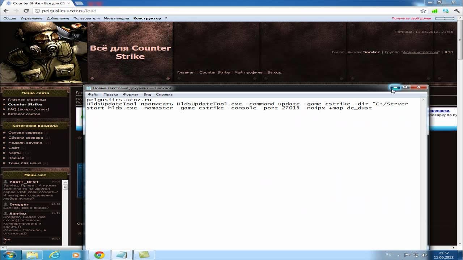The image size is (463, 260).
Task: Open the Вид menu in Notepad
Action: point(147,94)
